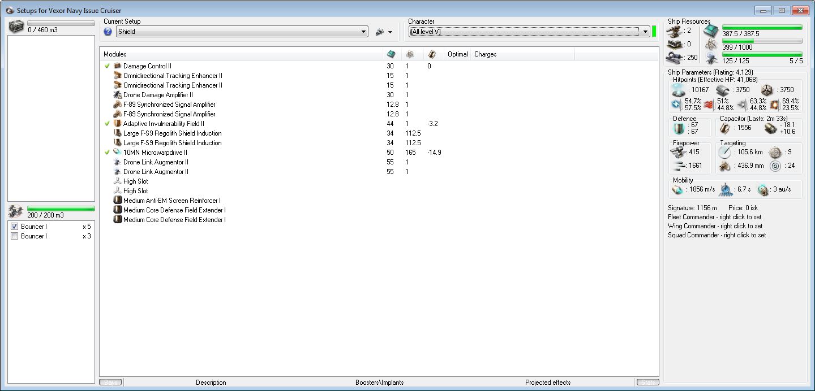Click the sensor strength icon showing 24

pos(775,166)
